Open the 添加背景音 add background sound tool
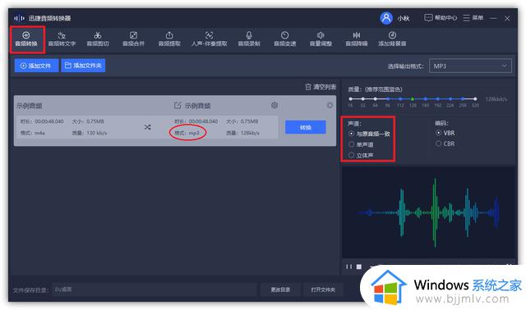Image resolution: width=526 pixels, height=310 pixels. pos(392,39)
